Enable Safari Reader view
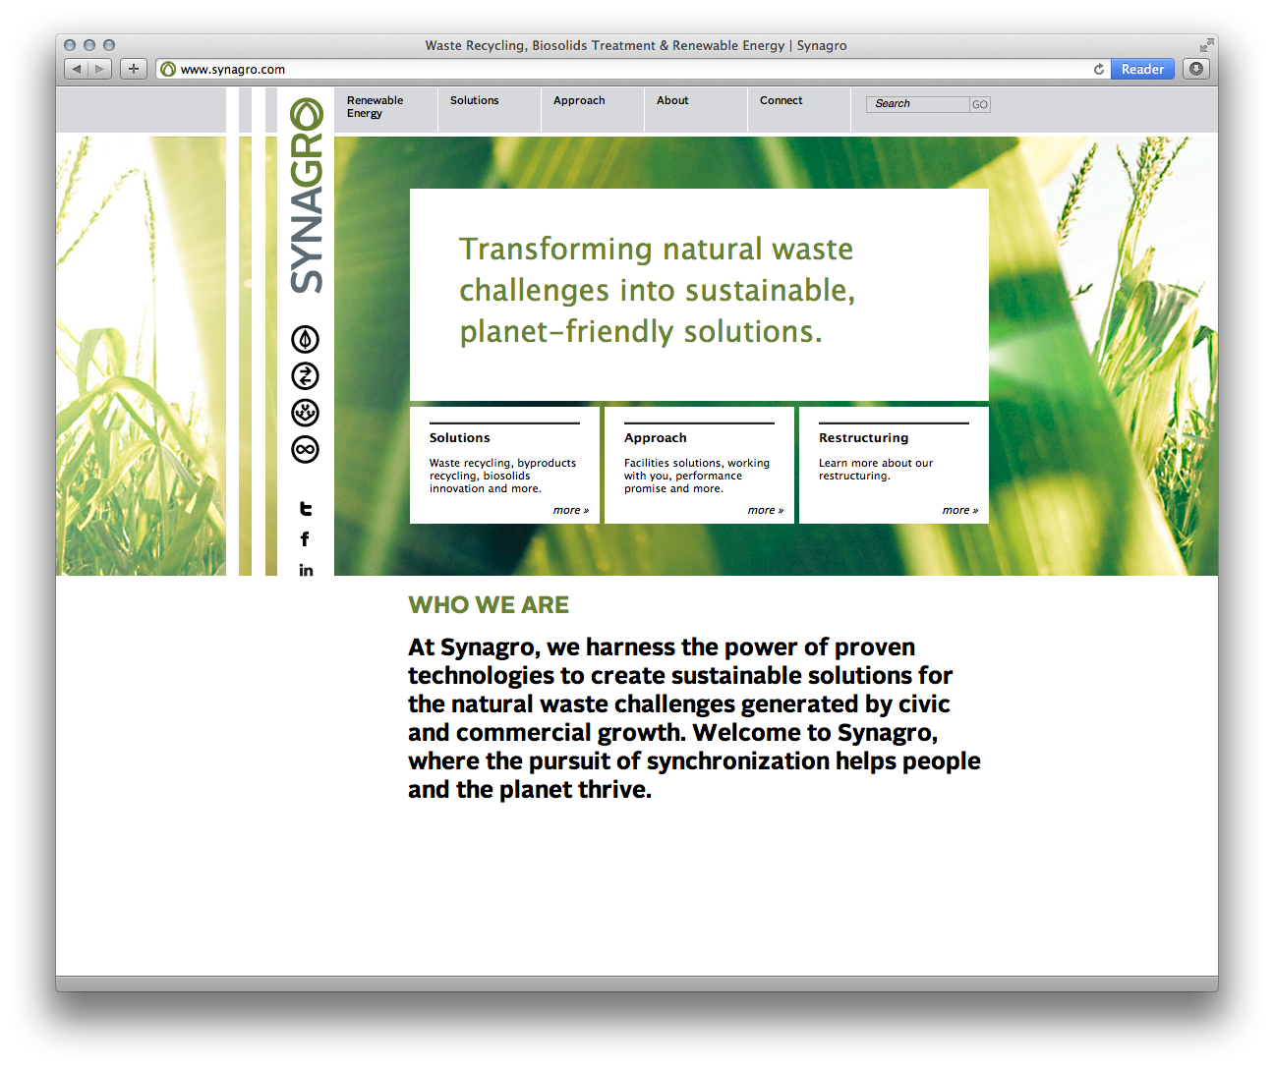Viewport: 1274px width, 1069px height. click(1141, 70)
